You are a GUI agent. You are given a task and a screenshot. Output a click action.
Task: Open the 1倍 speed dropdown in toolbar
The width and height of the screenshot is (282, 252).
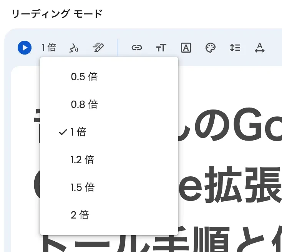(49, 48)
